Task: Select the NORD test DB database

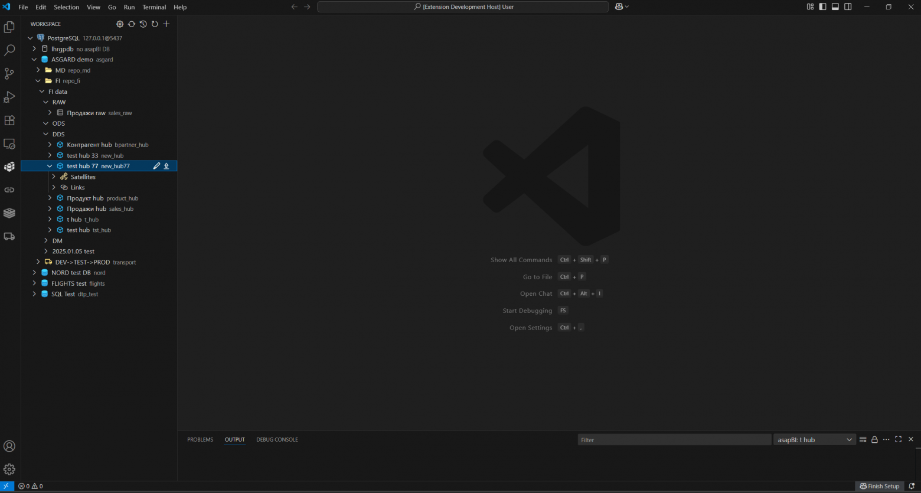Action: [x=99, y=273]
